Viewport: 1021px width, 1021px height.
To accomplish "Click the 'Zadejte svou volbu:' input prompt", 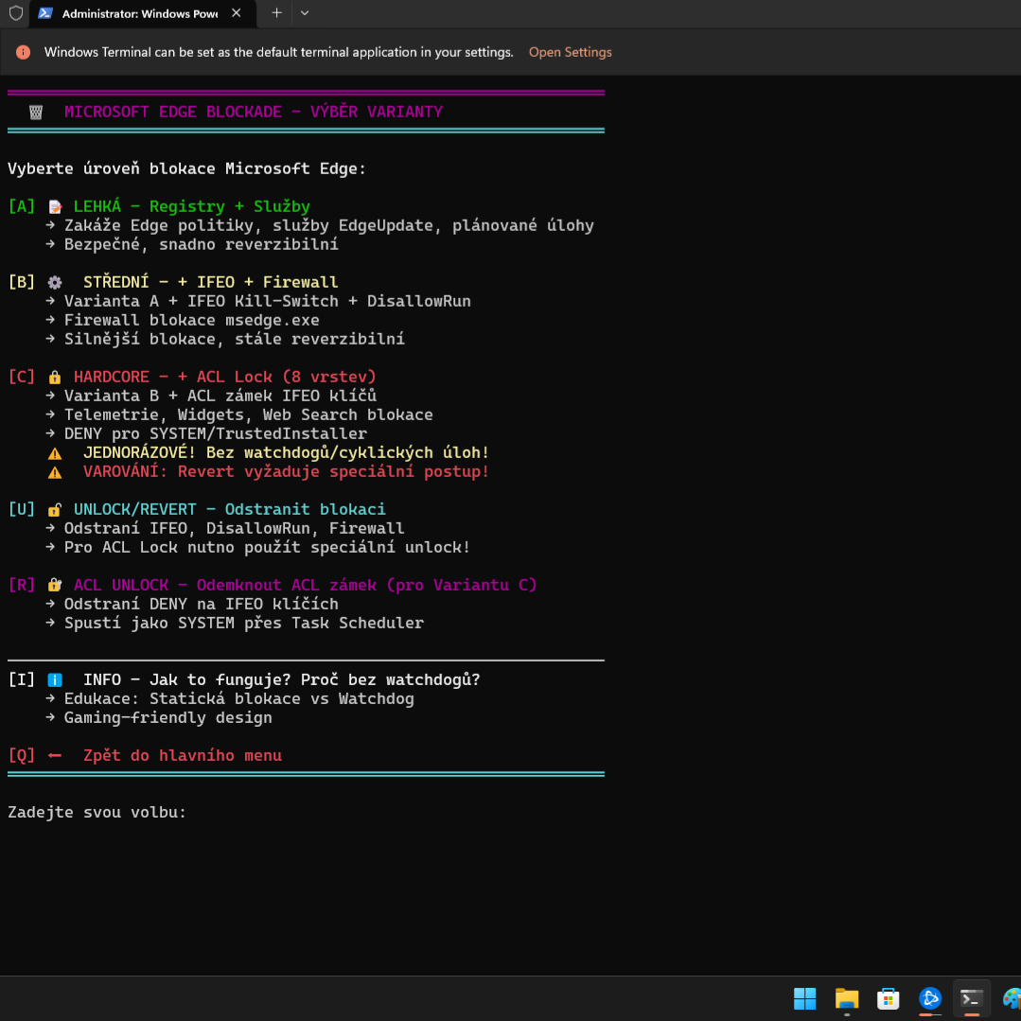I will (x=97, y=812).
